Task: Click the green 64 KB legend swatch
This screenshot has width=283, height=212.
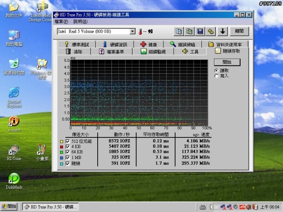Action: click(61, 152)
